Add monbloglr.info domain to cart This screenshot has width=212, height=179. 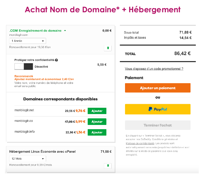coord(97,132)
